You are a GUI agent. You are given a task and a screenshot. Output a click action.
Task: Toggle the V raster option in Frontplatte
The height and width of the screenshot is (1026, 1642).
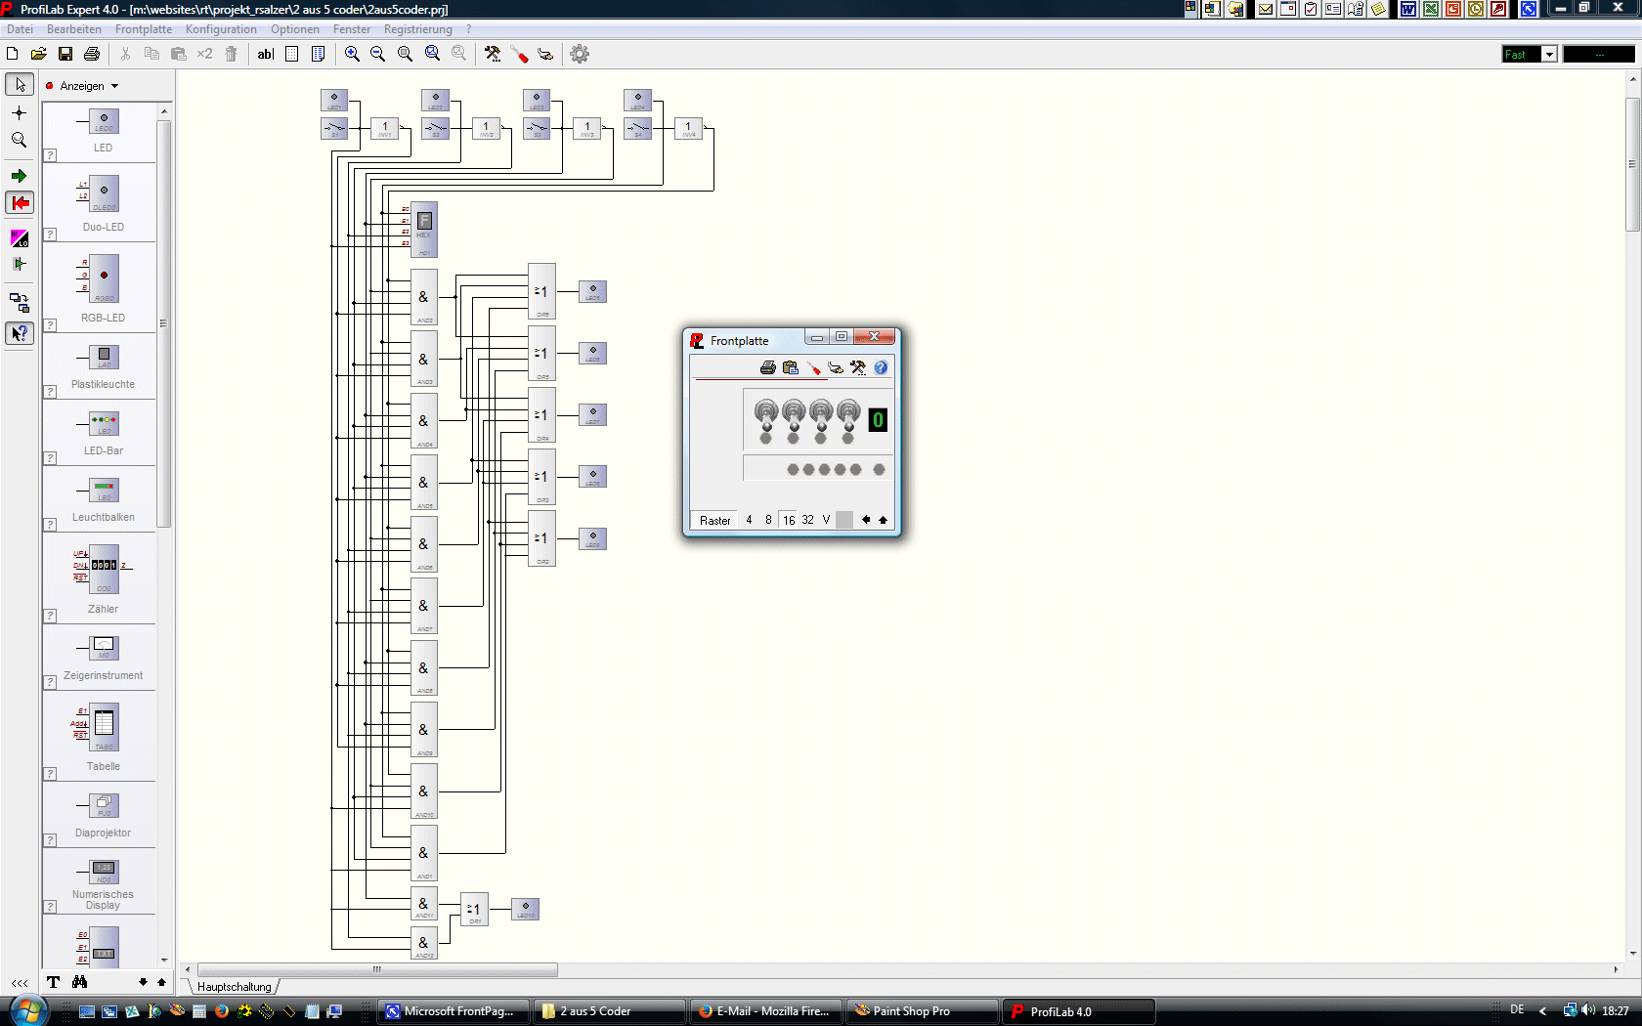pyautogui.click(x=826, y=520)
